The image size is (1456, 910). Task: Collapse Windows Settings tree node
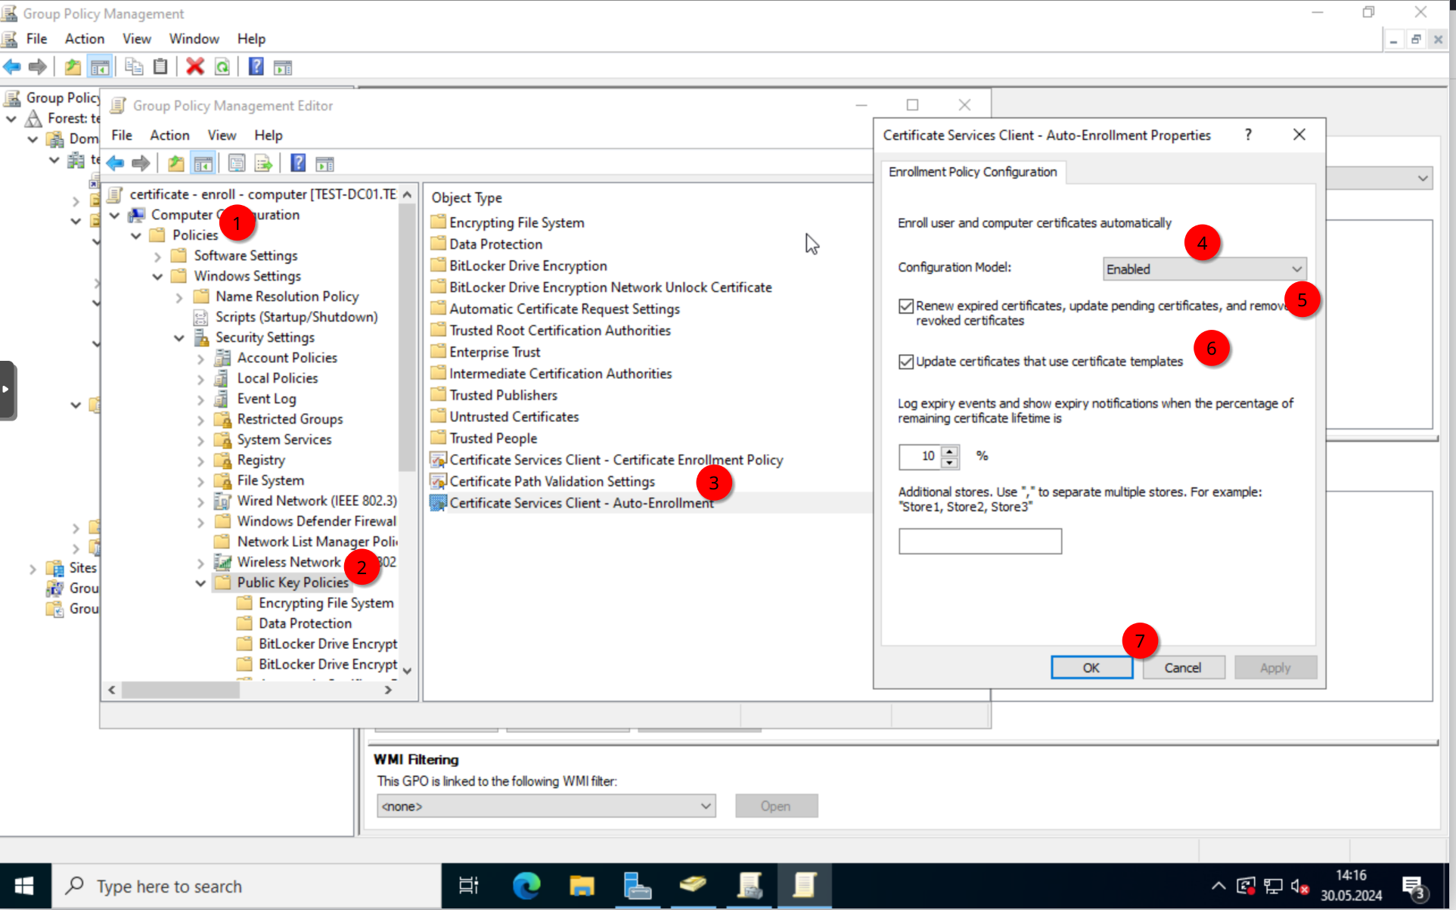coord(157,277)
